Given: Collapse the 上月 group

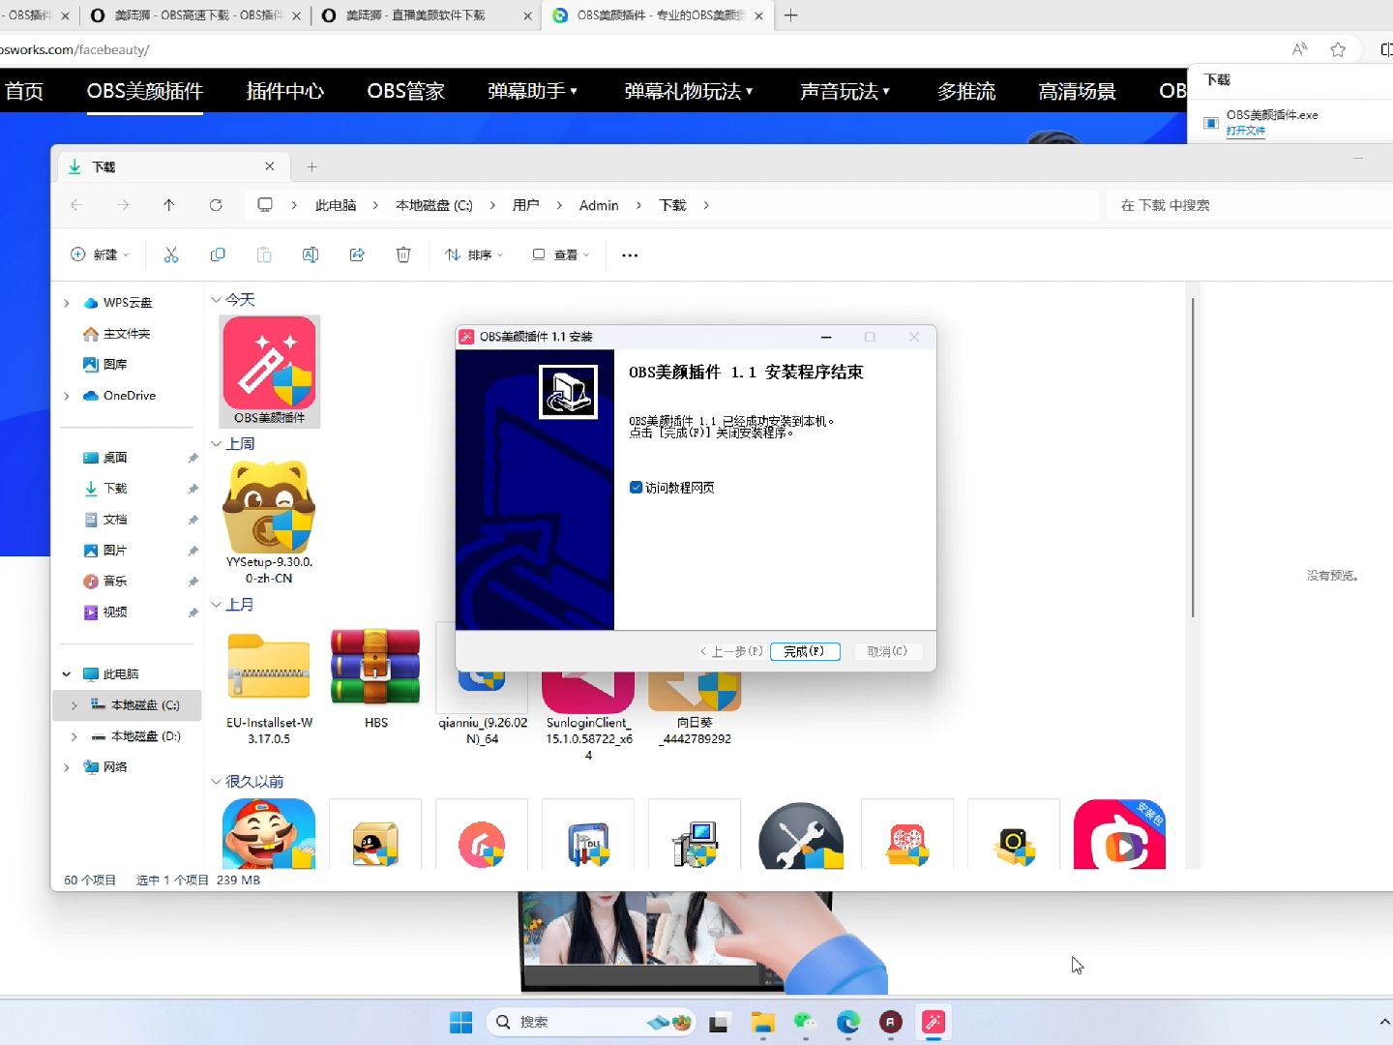Looking at the screenshot, I should (217, 605).
